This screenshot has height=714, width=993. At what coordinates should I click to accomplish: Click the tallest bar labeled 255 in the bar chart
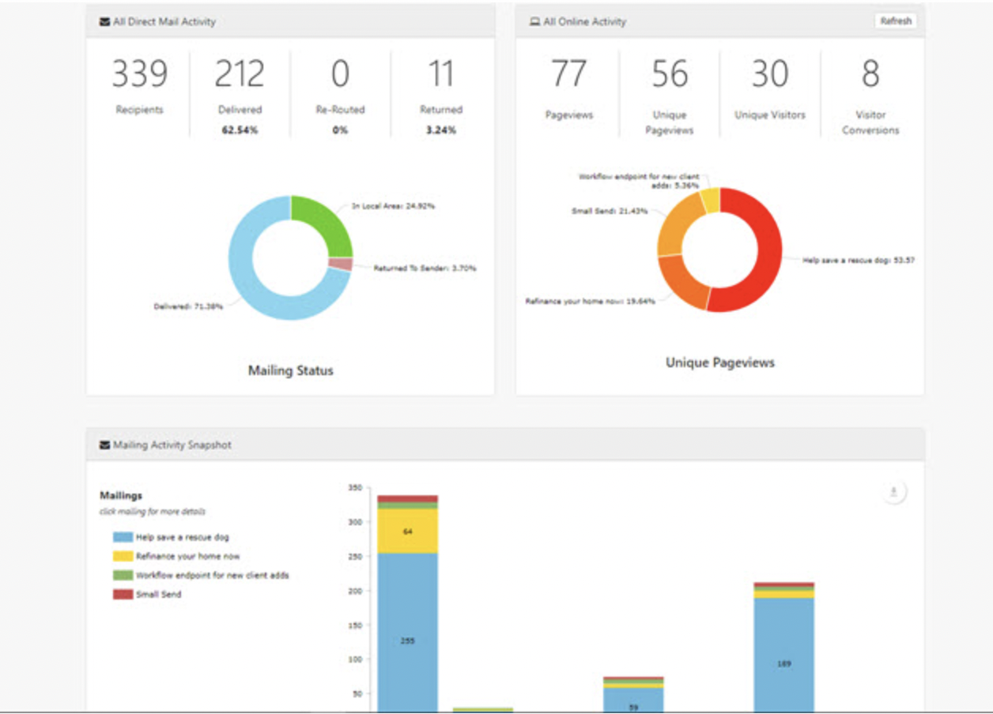(x=407, y=640)
